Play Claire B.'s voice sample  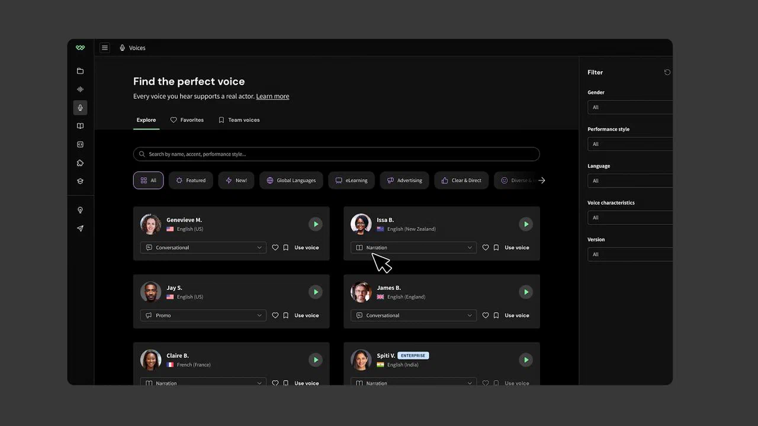pos(316,360)
